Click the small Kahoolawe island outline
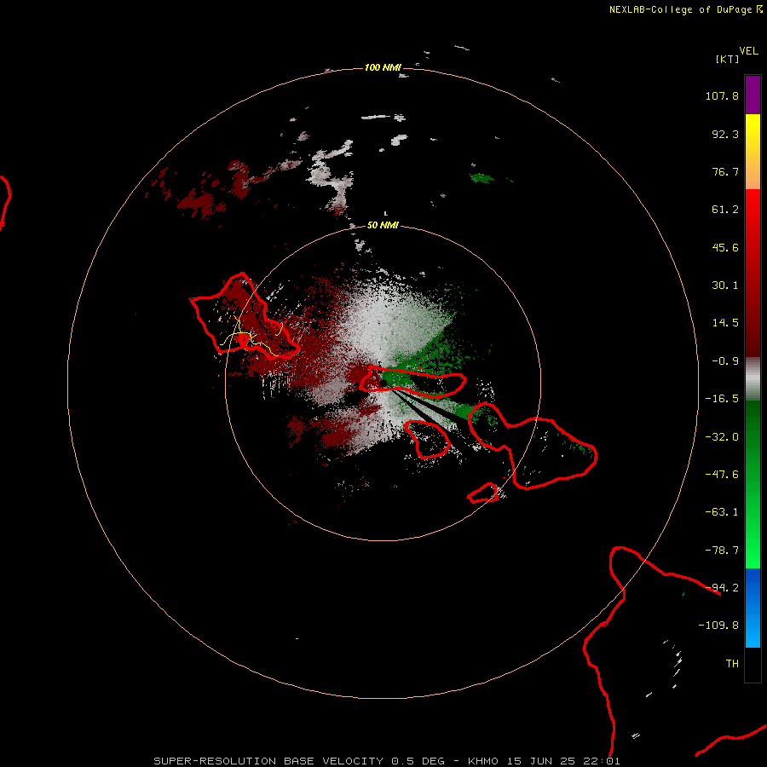Image resolution: width=767 pixels, height=767 pixels. pyautogui.click(x=483, y=493)
